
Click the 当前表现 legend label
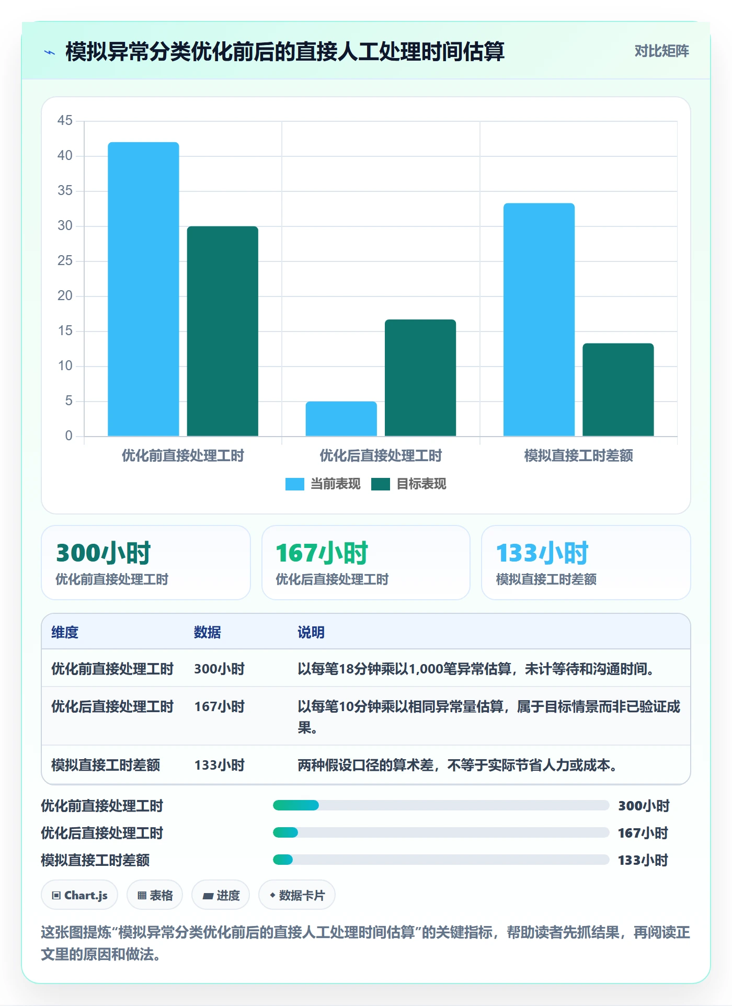point(335,484)
